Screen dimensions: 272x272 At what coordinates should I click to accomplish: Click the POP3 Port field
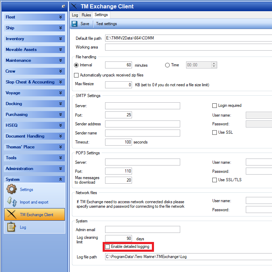118,171
